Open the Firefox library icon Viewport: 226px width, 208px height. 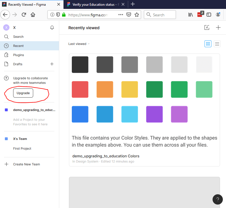191,15
